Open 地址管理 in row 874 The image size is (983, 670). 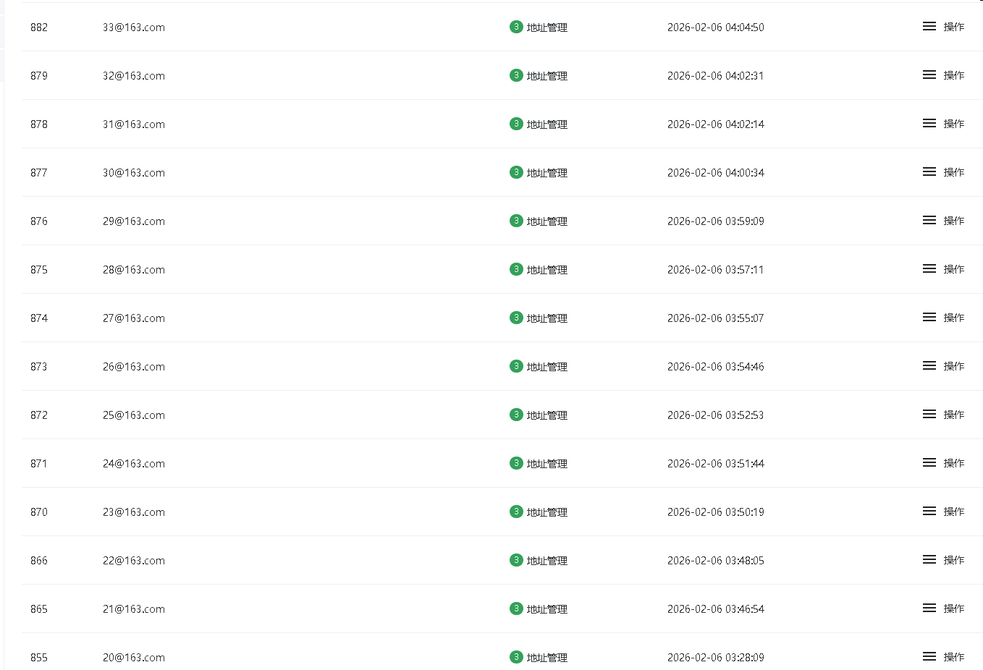547,318
